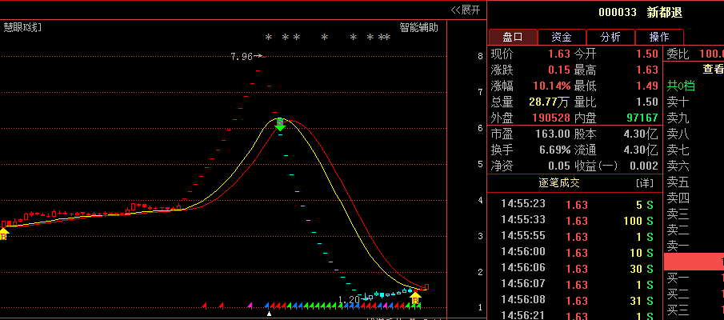The image size is (724, 320).
Task: Click the stock name 新都退 in header
Action: pyautogui.click(x=665, y=12)
